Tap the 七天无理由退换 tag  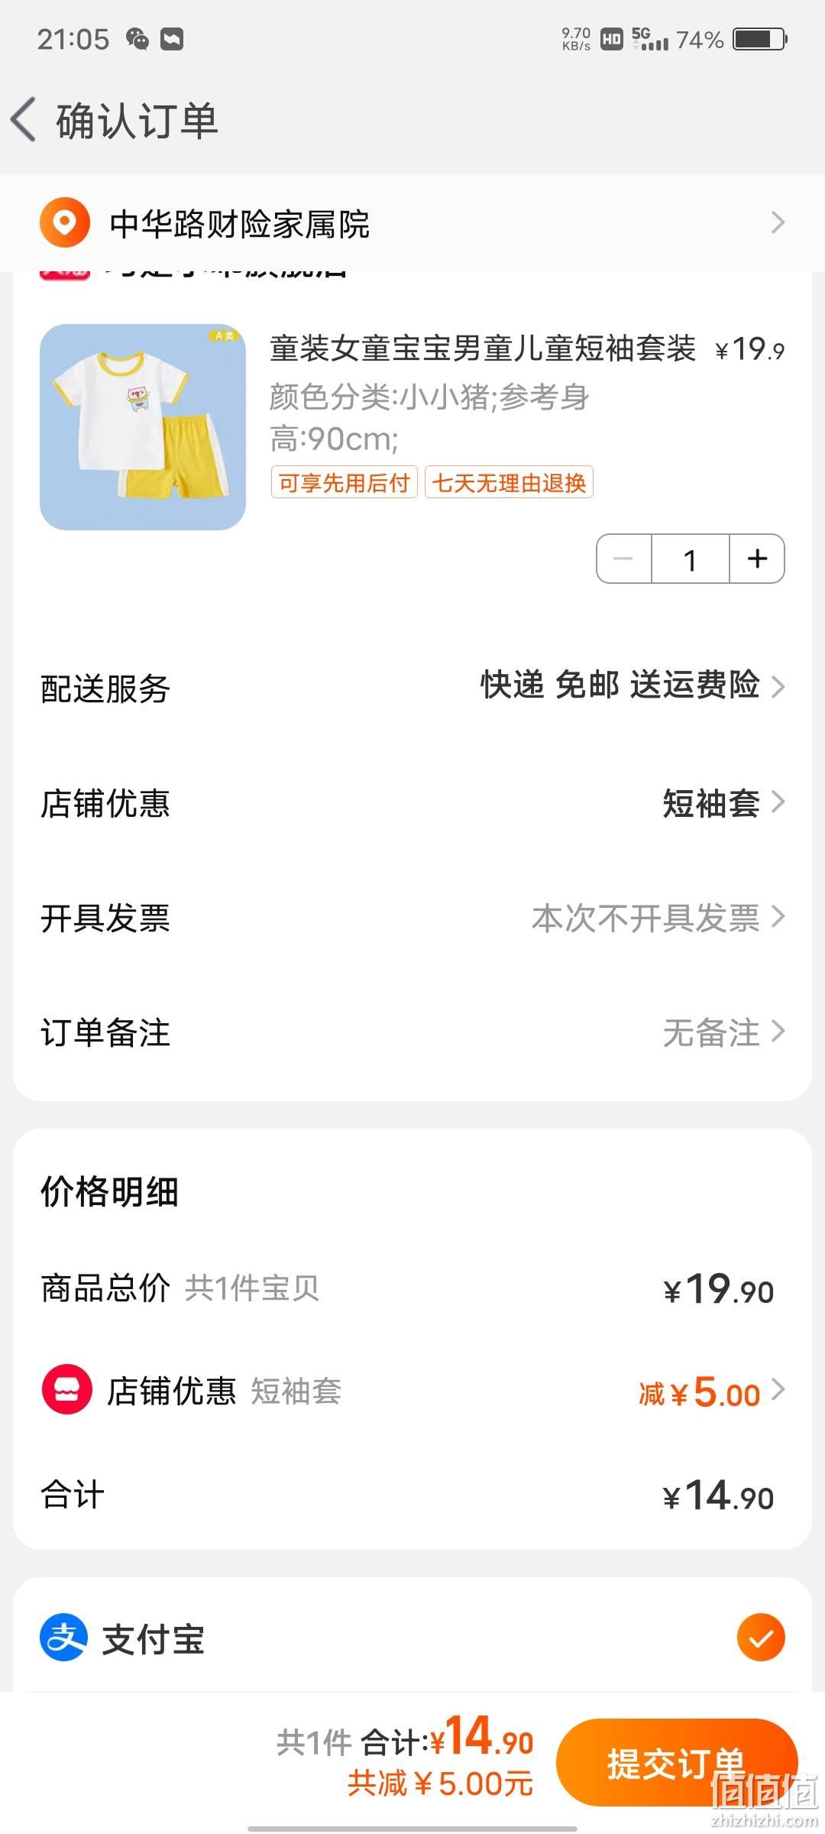[x=509, y=482]
